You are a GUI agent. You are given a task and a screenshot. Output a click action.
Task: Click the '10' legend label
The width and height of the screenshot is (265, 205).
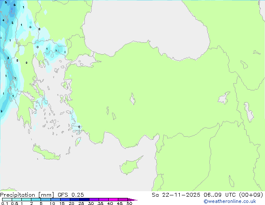point(52,203)
